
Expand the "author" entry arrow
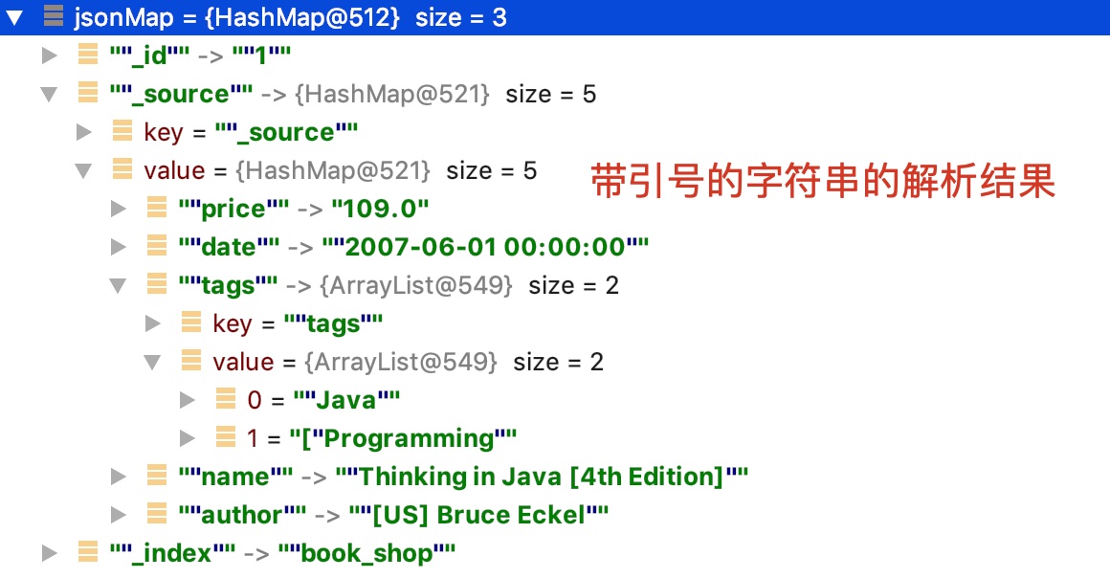coord(119,515)
